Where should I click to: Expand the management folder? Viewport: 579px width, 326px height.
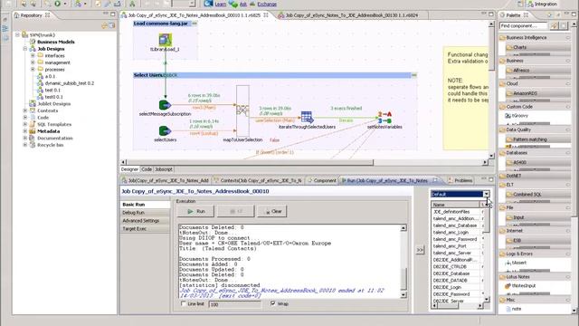tap(33, 62)
